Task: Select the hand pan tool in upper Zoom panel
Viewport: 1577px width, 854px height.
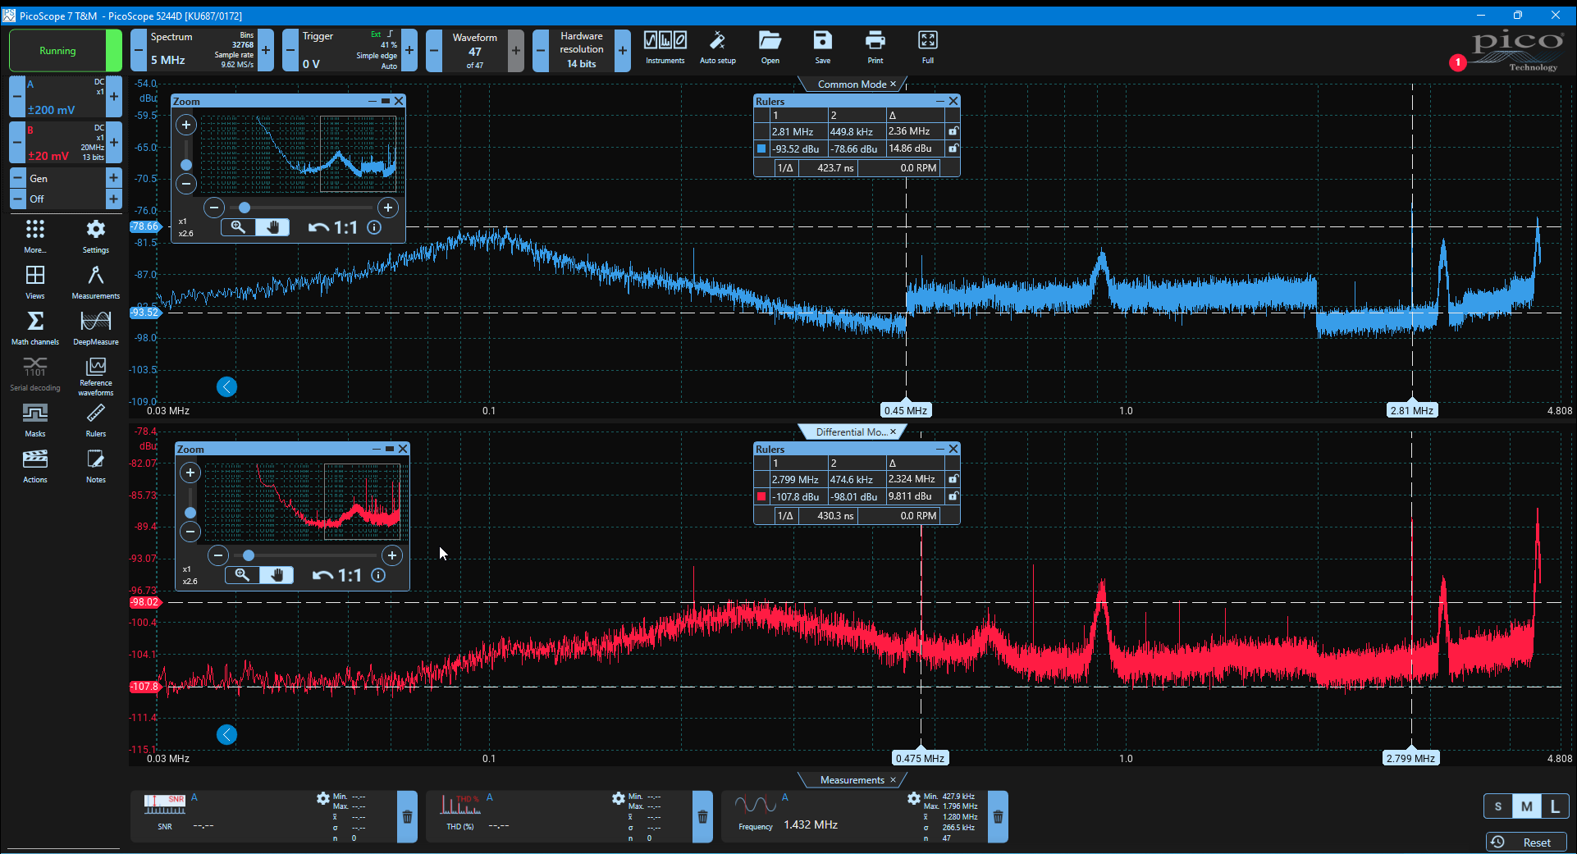Action: [x=272, y=227]
